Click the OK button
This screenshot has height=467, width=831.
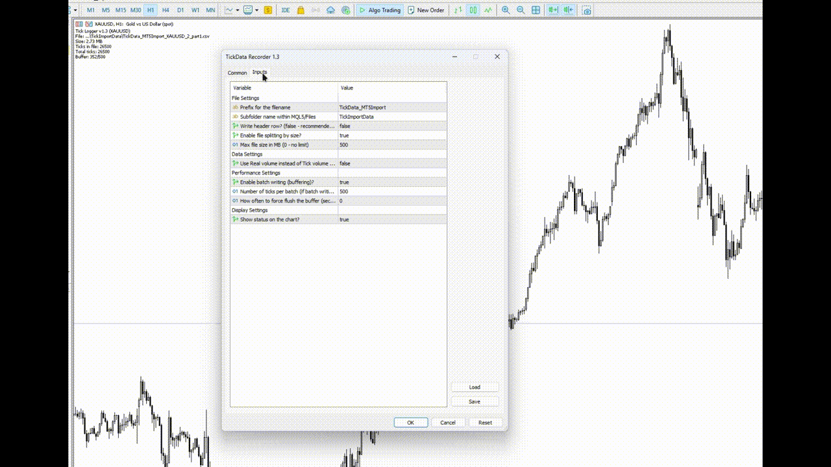410,422
